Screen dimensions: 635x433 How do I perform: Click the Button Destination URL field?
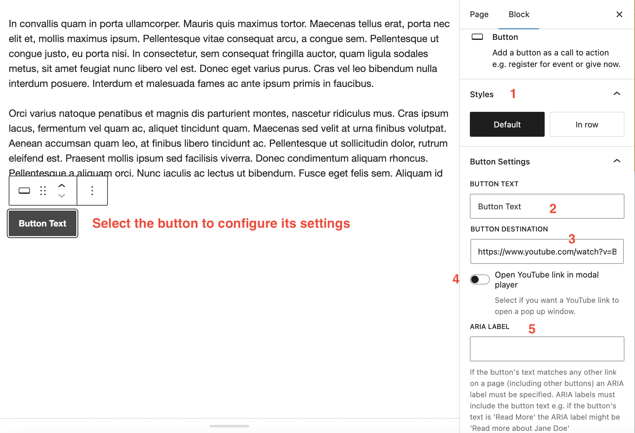point(547,251)
